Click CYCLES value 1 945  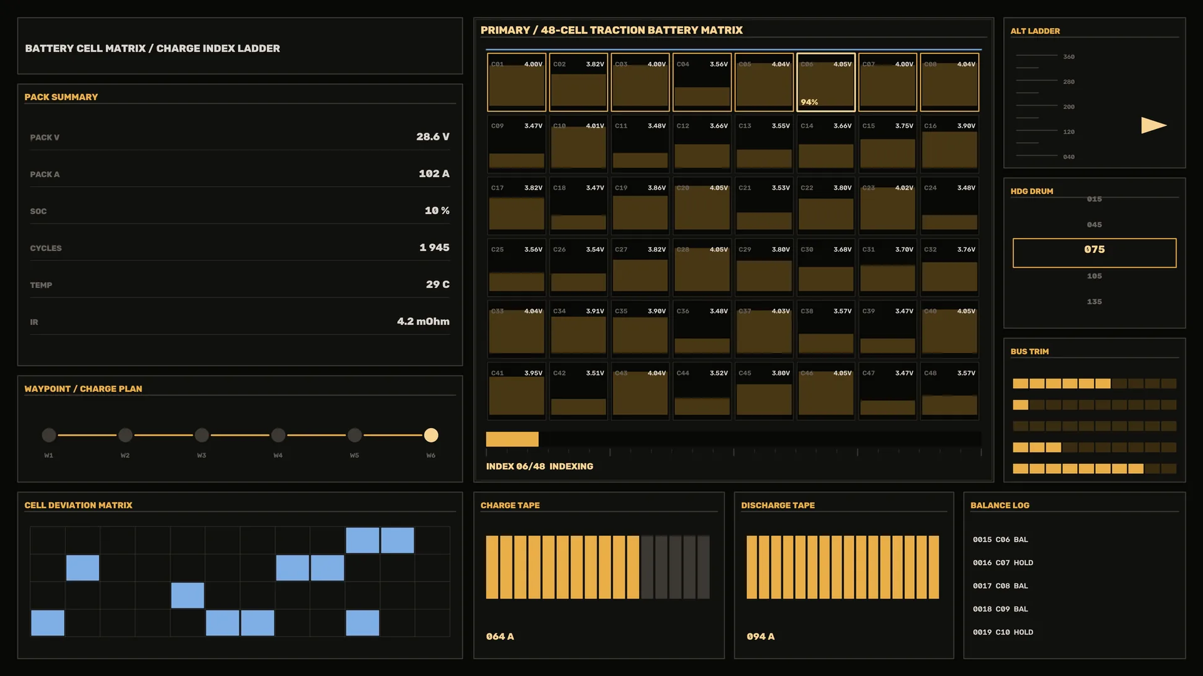point(434,247)
